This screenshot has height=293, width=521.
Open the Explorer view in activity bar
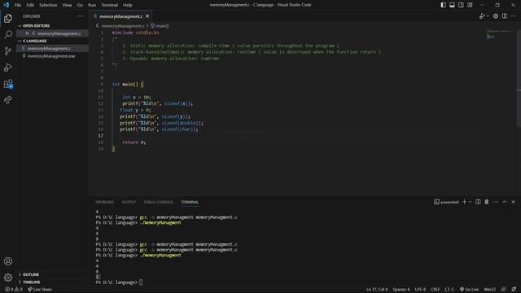(8, 18)
